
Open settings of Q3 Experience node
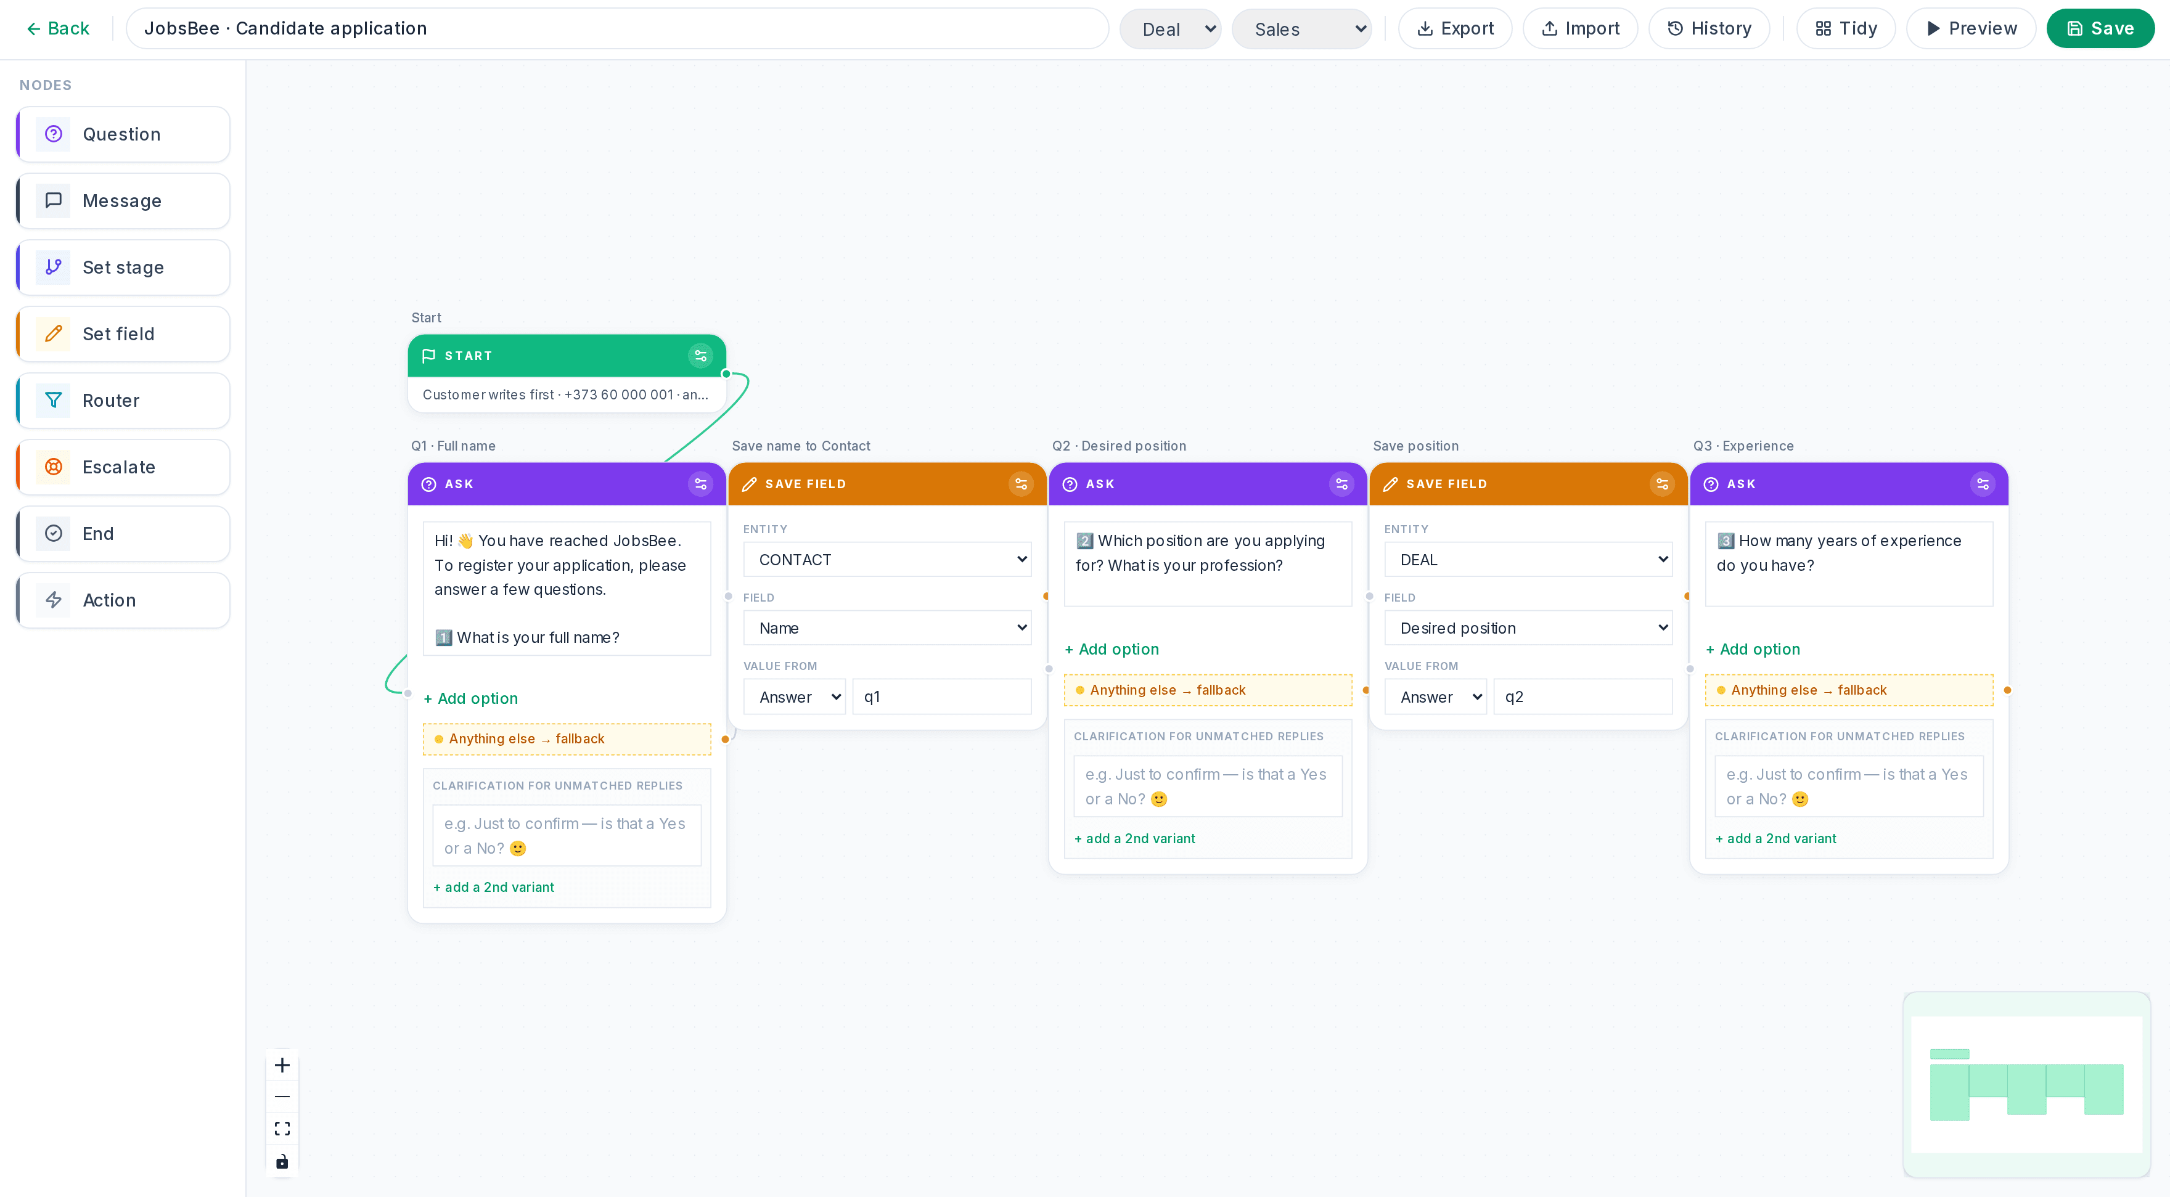point(1983,483)
